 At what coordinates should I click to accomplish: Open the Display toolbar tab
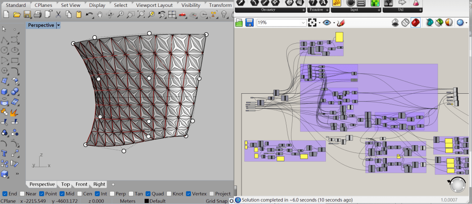tap(97, 5)
